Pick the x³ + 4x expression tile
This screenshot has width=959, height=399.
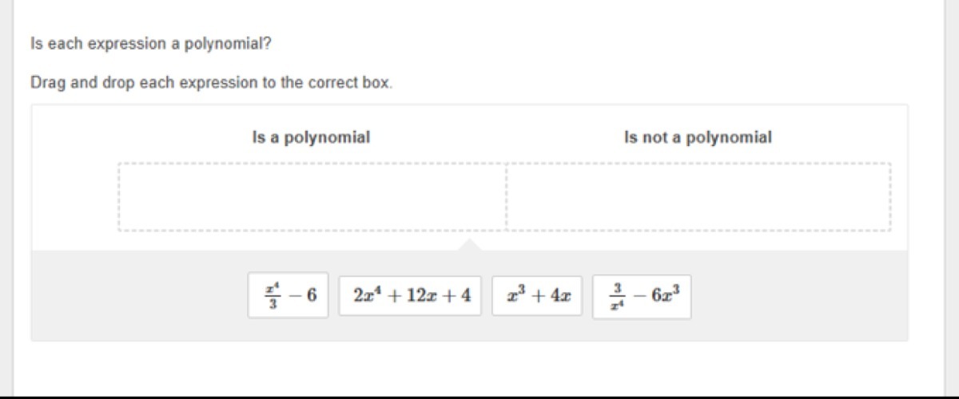click(538, 296)
